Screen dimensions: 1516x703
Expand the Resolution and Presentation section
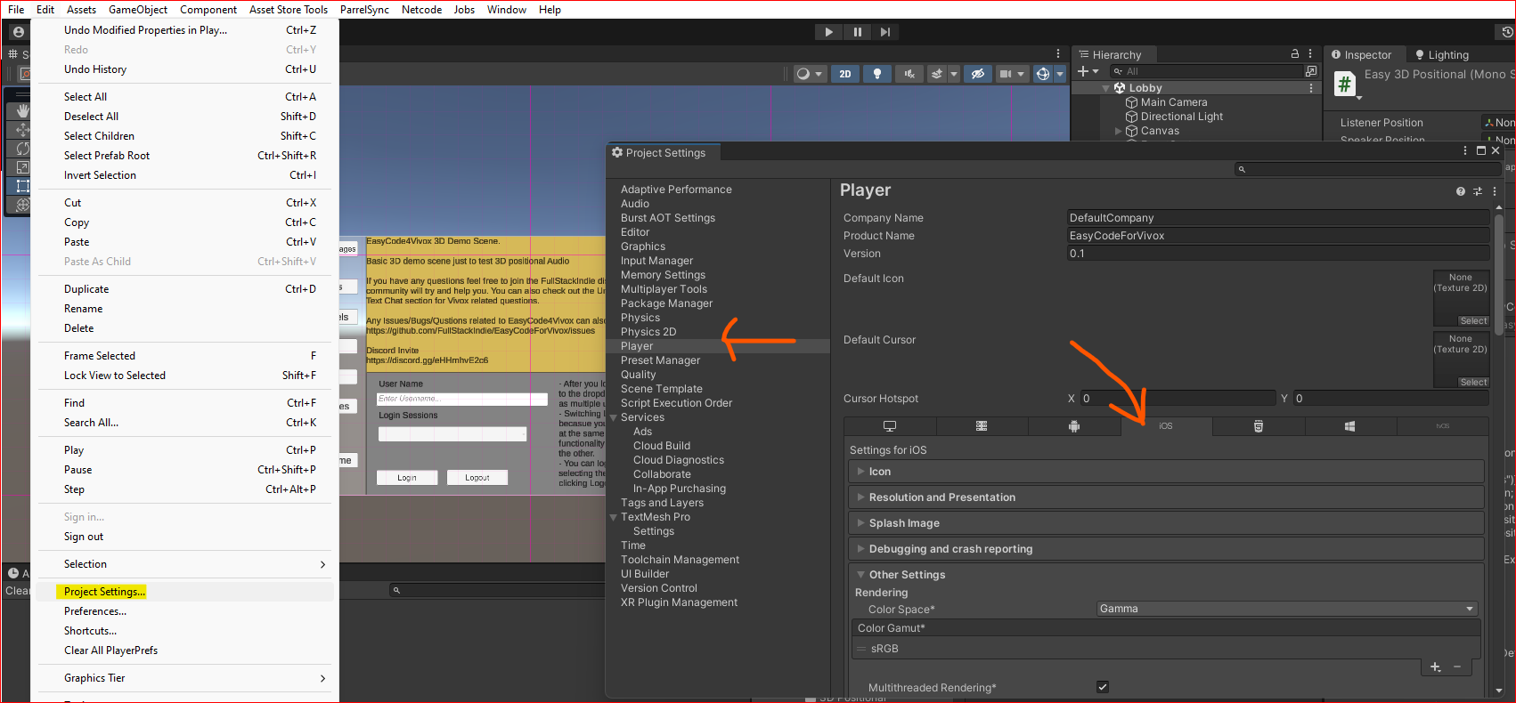(941, 497)
